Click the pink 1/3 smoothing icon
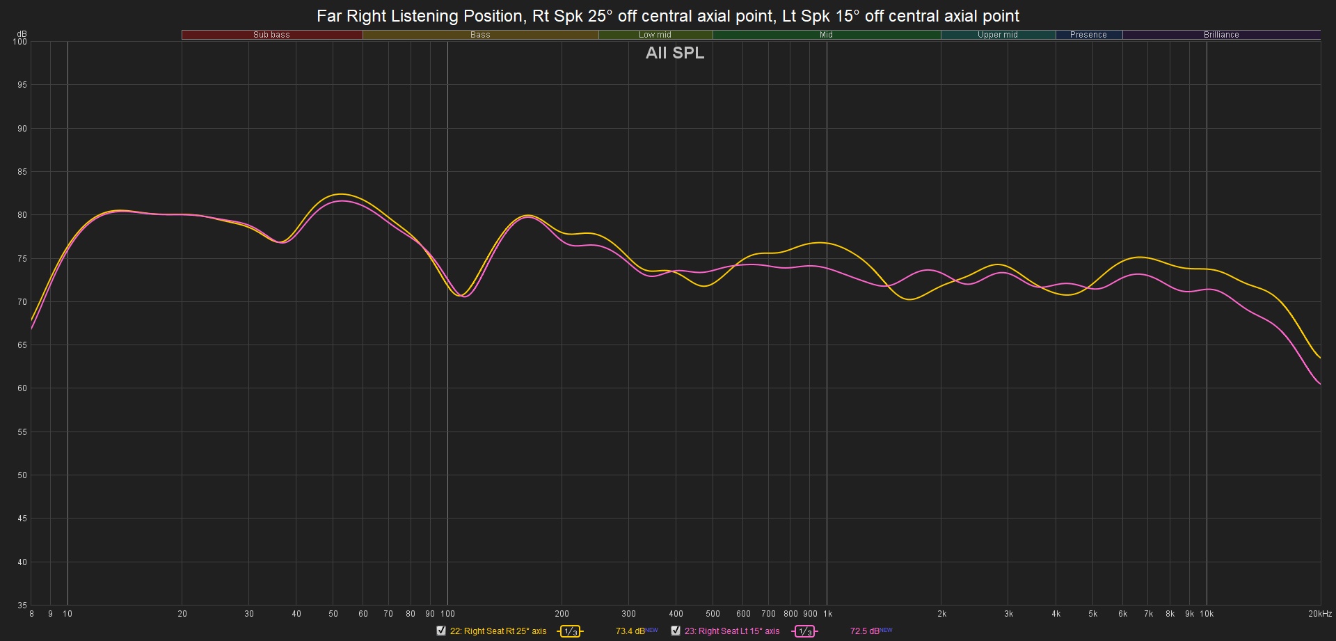1336x641 pixels. pos(804,631)
